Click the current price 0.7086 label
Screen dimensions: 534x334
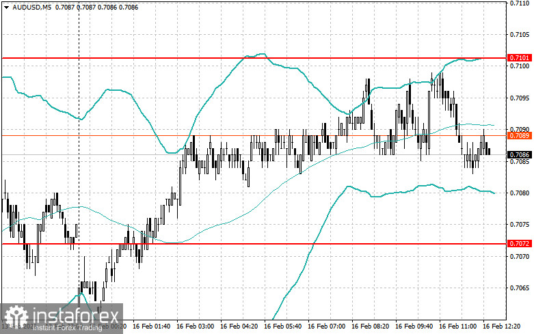click(x=520, y=155)
